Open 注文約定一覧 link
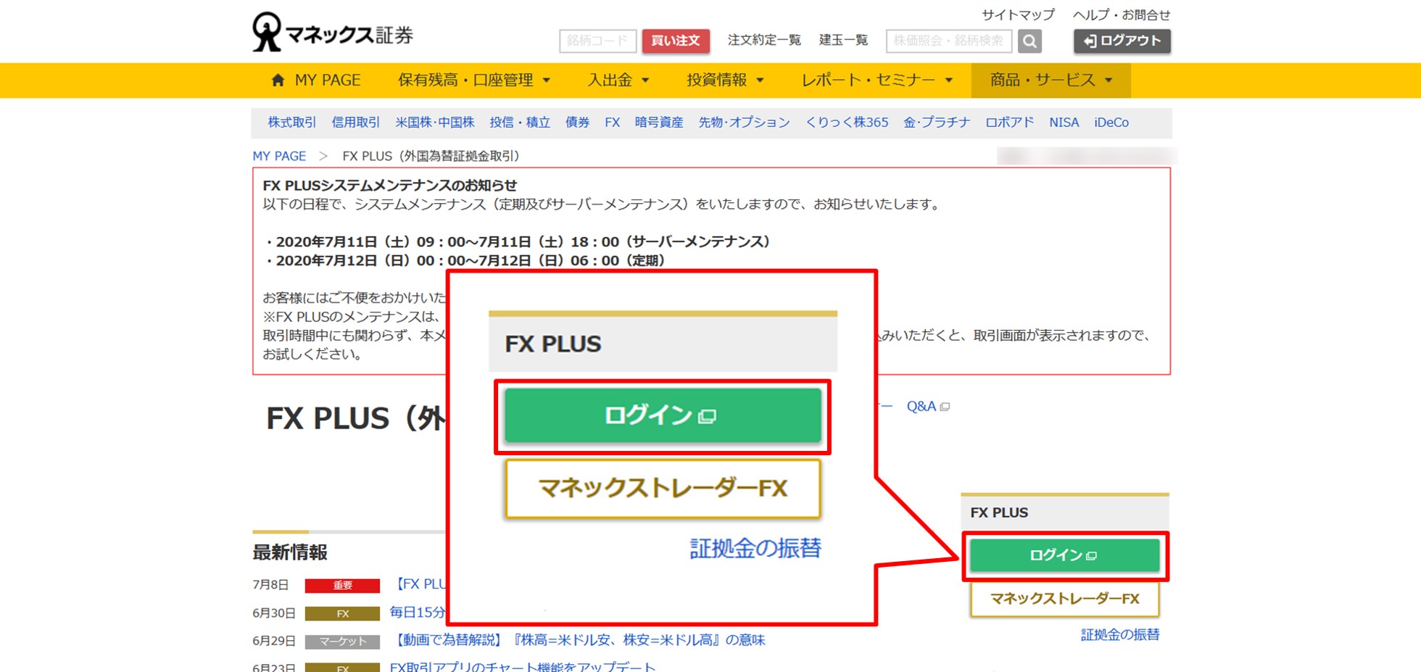This screenshot has width=1421, height=672. 764,40
